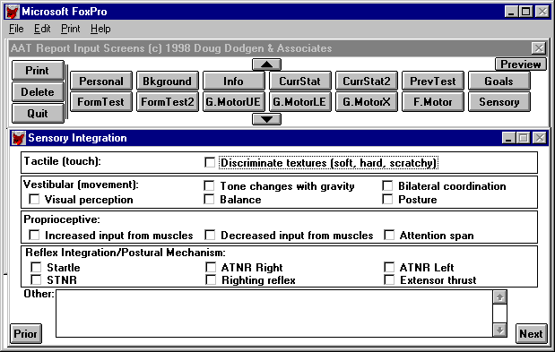Switch to the FormTest2 screen
555x352 pixels.
pos(168,102)
